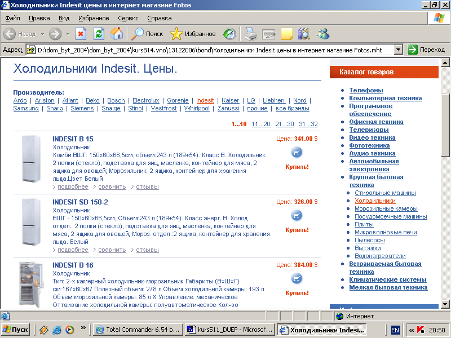
Task: Open the Файл menu
Action: pos(12,18)
